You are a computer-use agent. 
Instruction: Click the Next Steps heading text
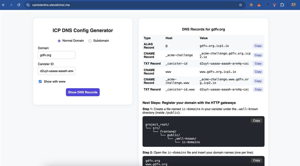click(x=189, y=103)
